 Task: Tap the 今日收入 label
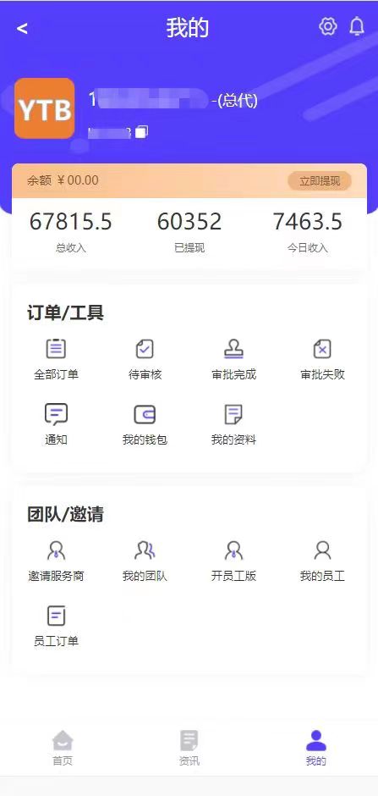point(308,248)
